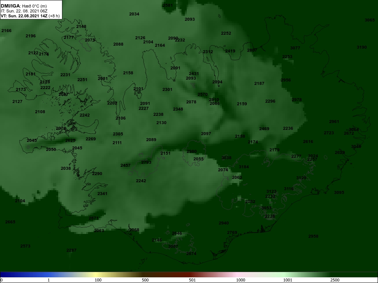Click the 2573 value over the sea

[25, 246]
